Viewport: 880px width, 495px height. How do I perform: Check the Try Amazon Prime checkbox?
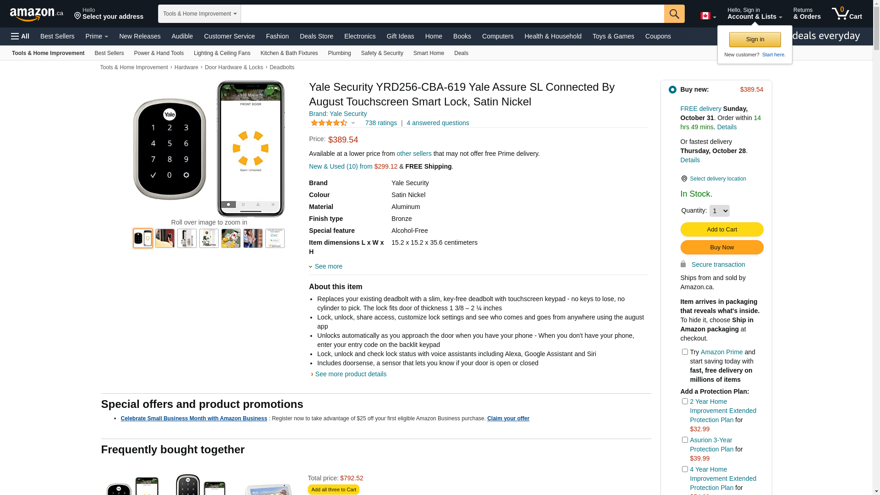685,352
